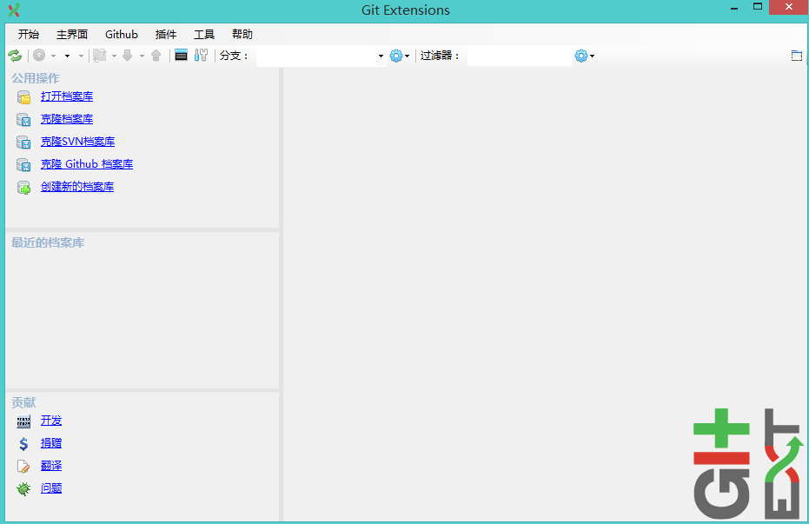Expand the 分支 branch combo box arrow
809x524 pixels.
(381, 56)
